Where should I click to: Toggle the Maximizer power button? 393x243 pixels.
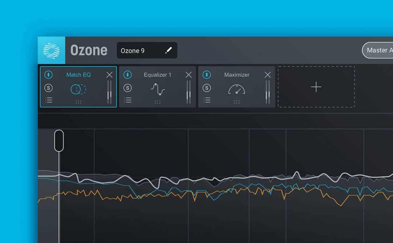(x=207, y=75)
